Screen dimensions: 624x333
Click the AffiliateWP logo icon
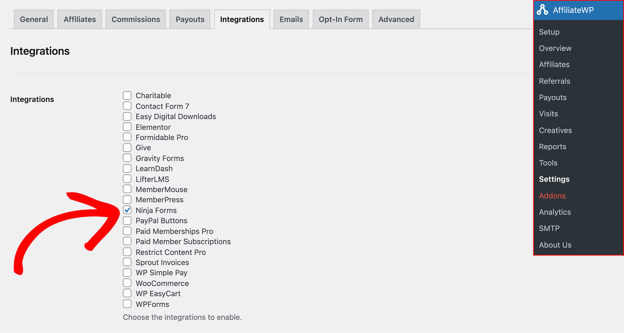click(x=542, y=10)
